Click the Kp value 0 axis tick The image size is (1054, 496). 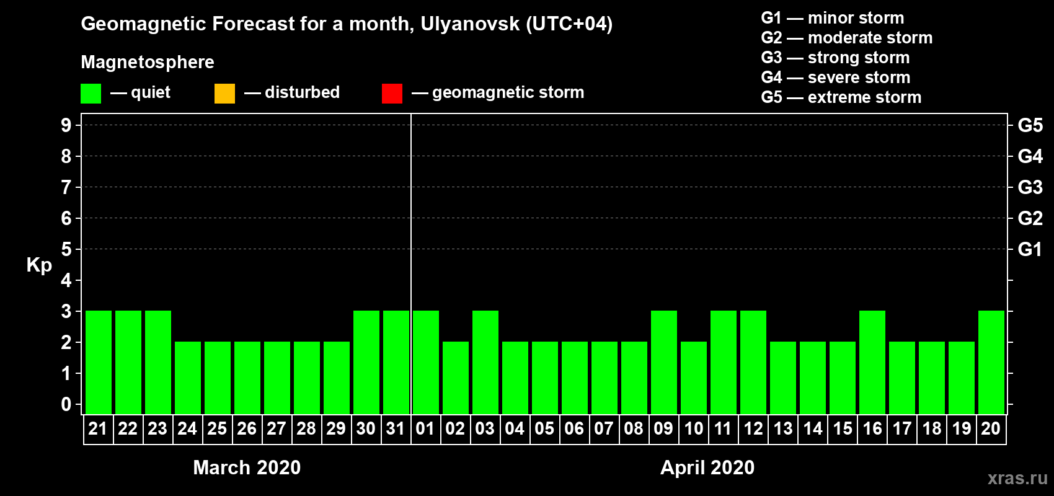(66, 404)
